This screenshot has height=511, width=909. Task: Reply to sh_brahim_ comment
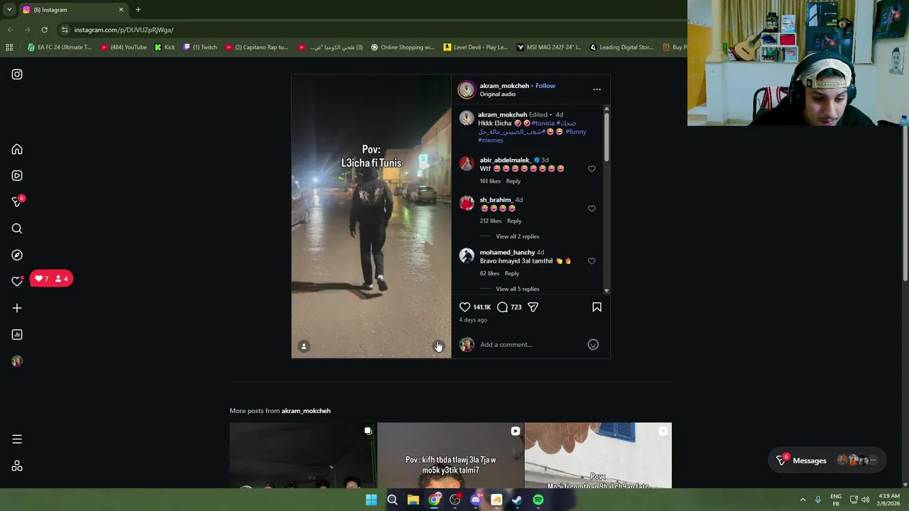pyautogui.click(x=513, y=221)
